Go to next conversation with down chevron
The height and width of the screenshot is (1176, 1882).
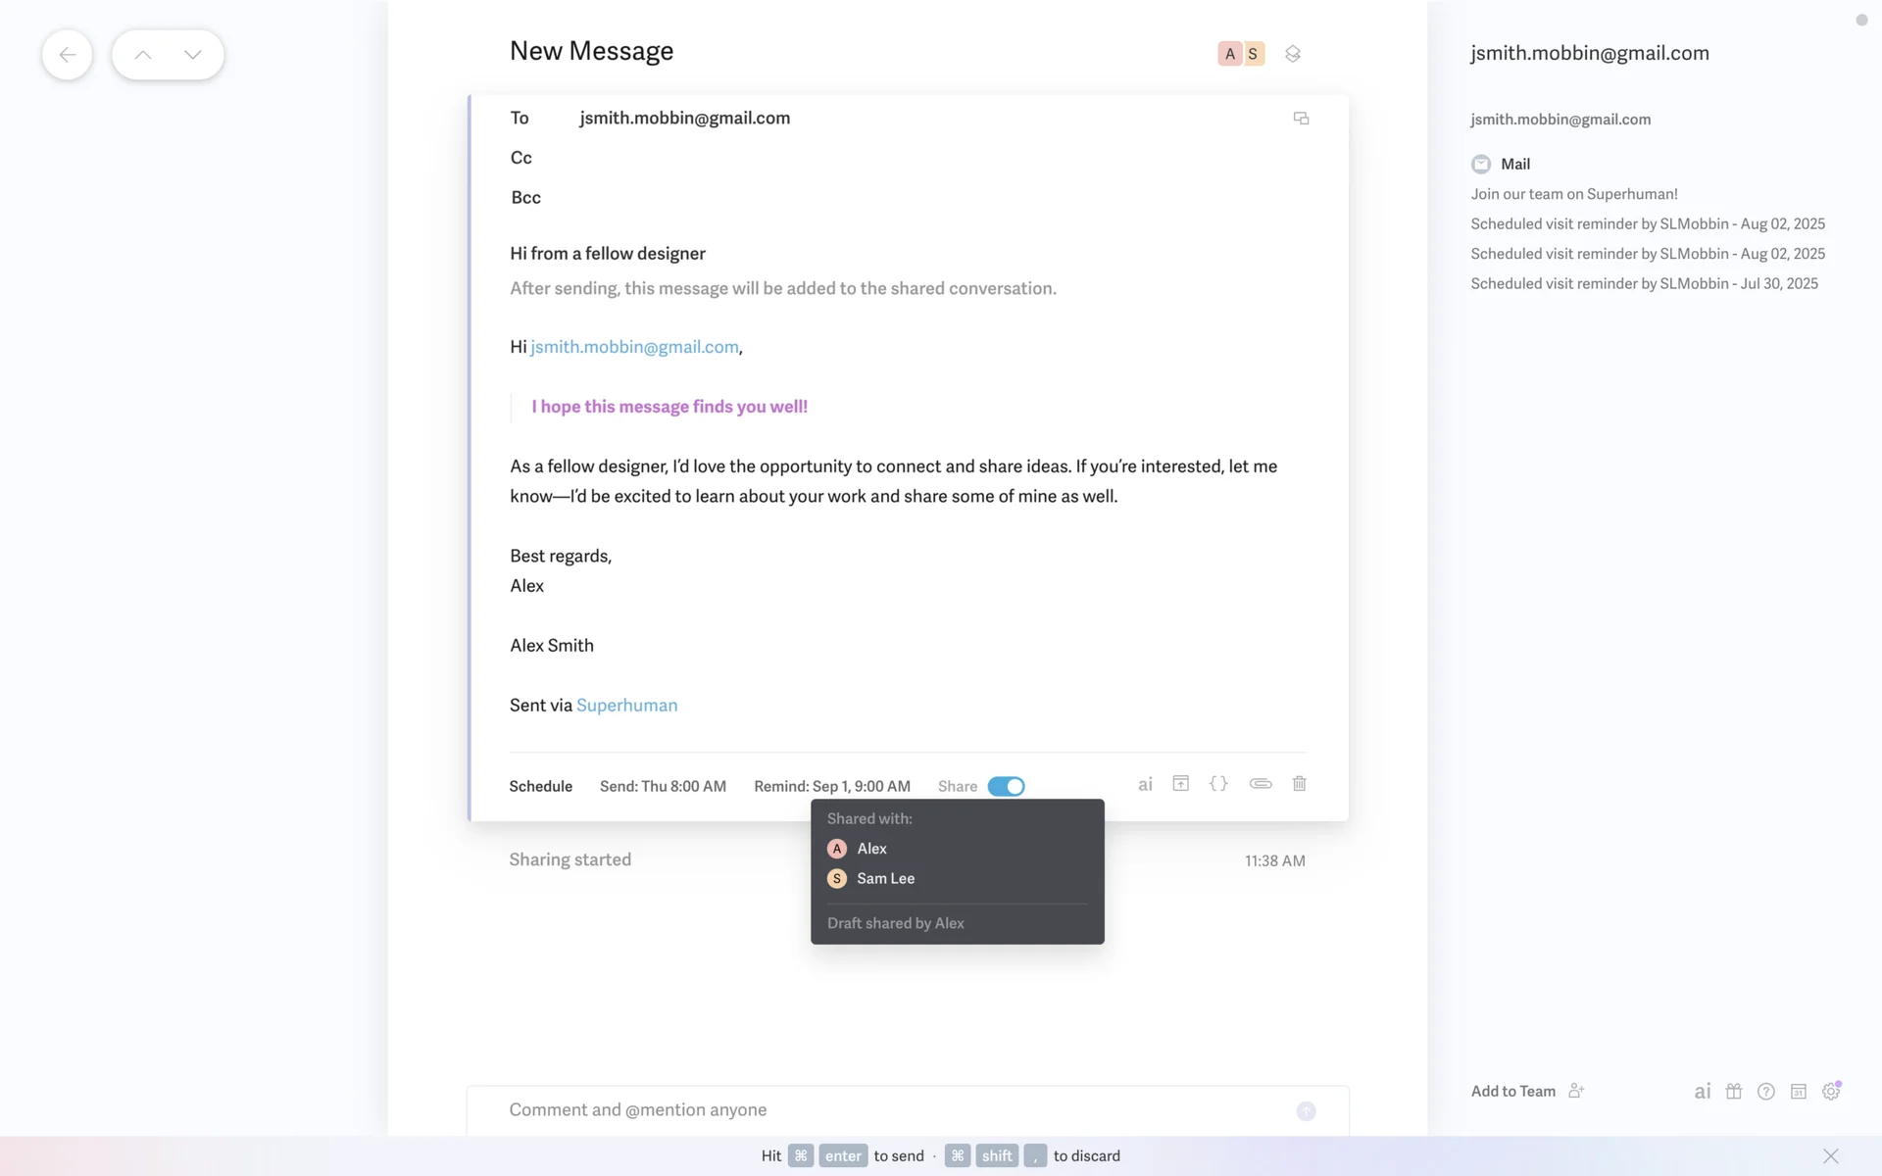pyautogui.click(x=193, y=55)
